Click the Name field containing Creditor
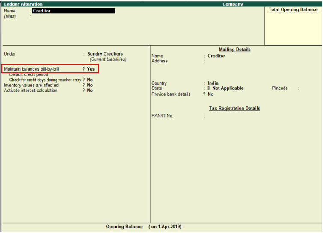This screenshot has width=323, height=233. (x=73, y=11)
